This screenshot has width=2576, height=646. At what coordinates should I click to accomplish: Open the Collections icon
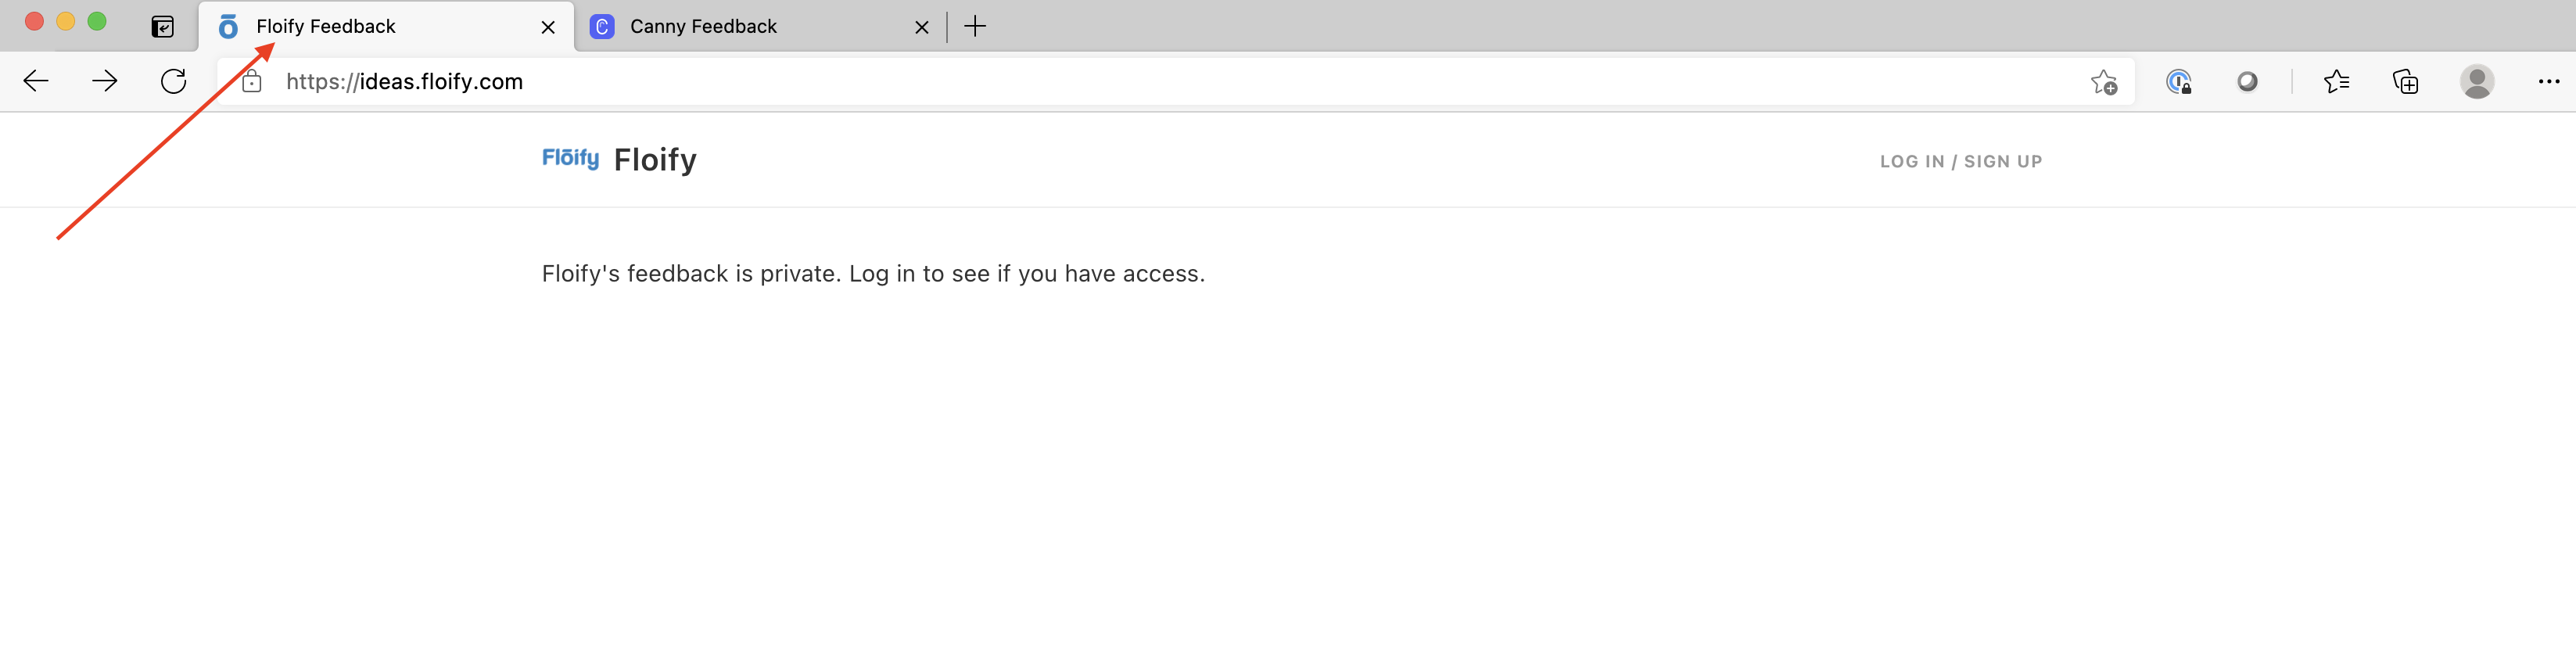tap(2405, 81)
